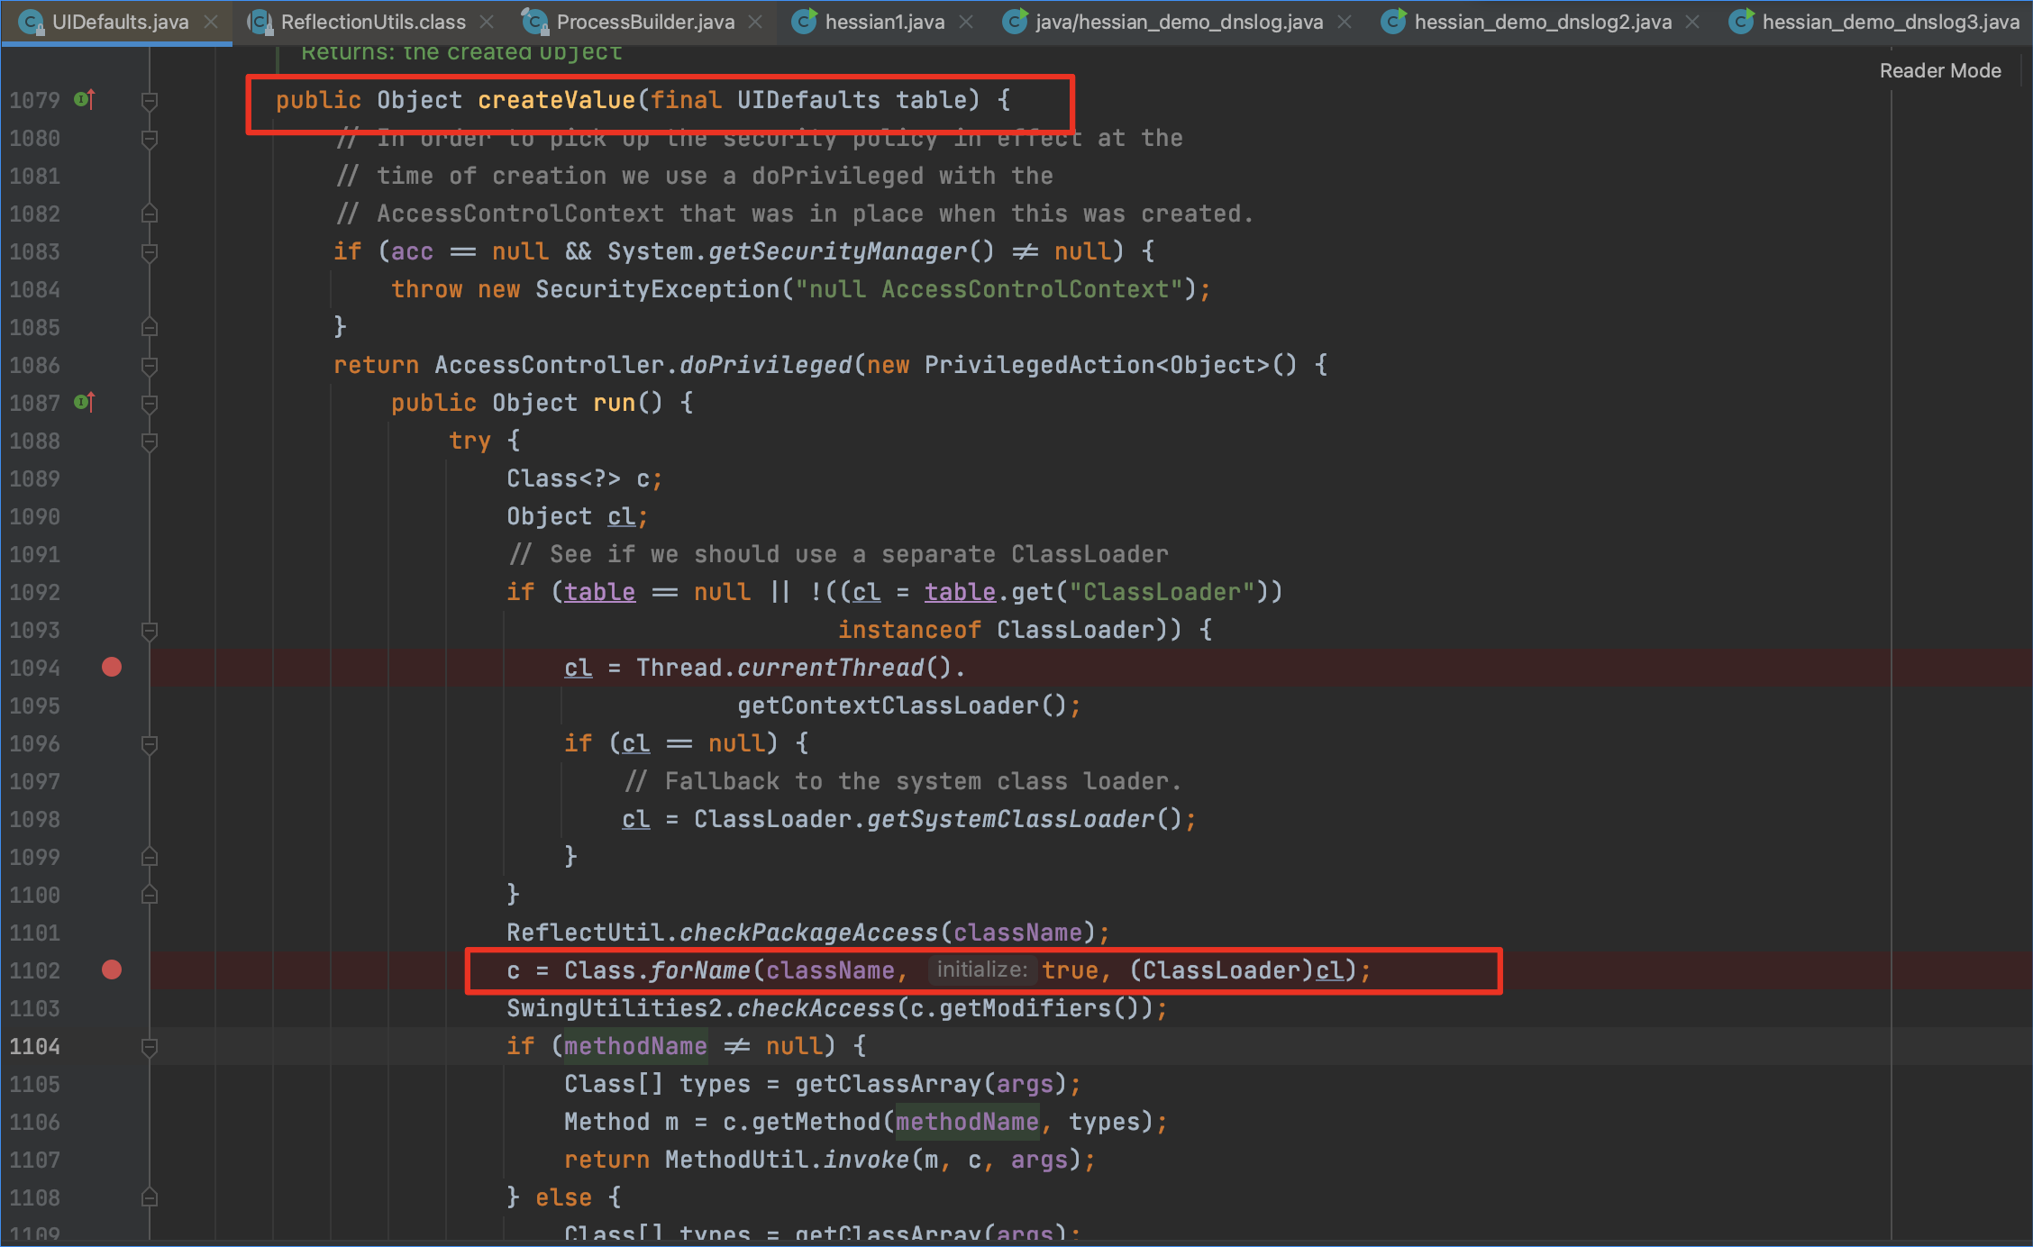The height and width of the screenshot is (1247, 2033).
Task: Fold the if methodName block at line 1104
Action: click(x=150, y=1046)
